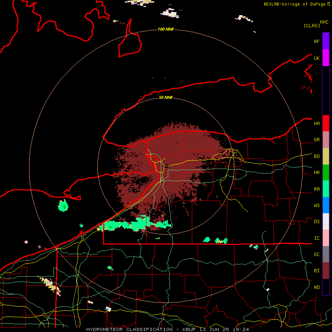The width and height of the screenshot is (332, 332).
Task: Click the UK legend label
Action: [x=317, y=58]
